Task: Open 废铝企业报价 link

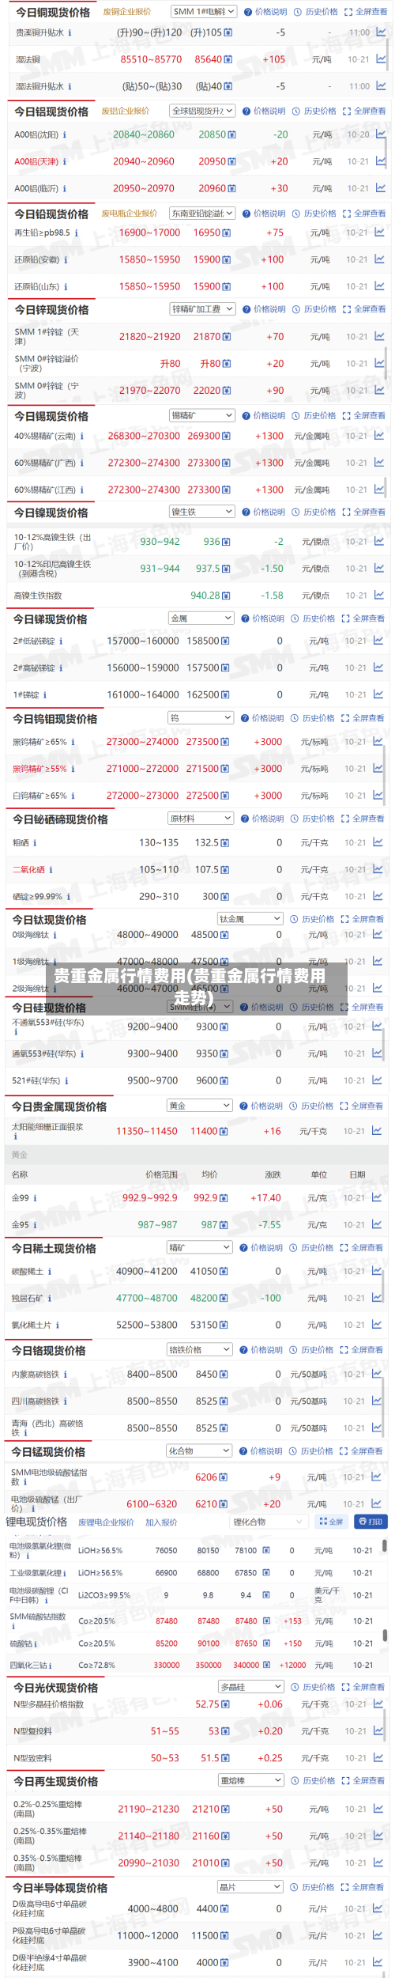Action: [126, 112]
